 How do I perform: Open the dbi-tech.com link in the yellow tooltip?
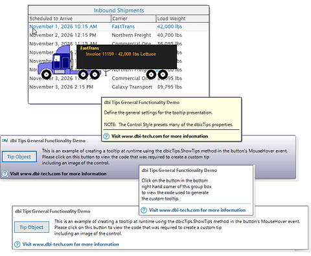click(159, 136)
